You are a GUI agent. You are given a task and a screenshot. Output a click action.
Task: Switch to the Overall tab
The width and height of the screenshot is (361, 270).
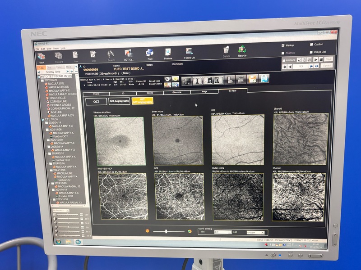point(96,94)
